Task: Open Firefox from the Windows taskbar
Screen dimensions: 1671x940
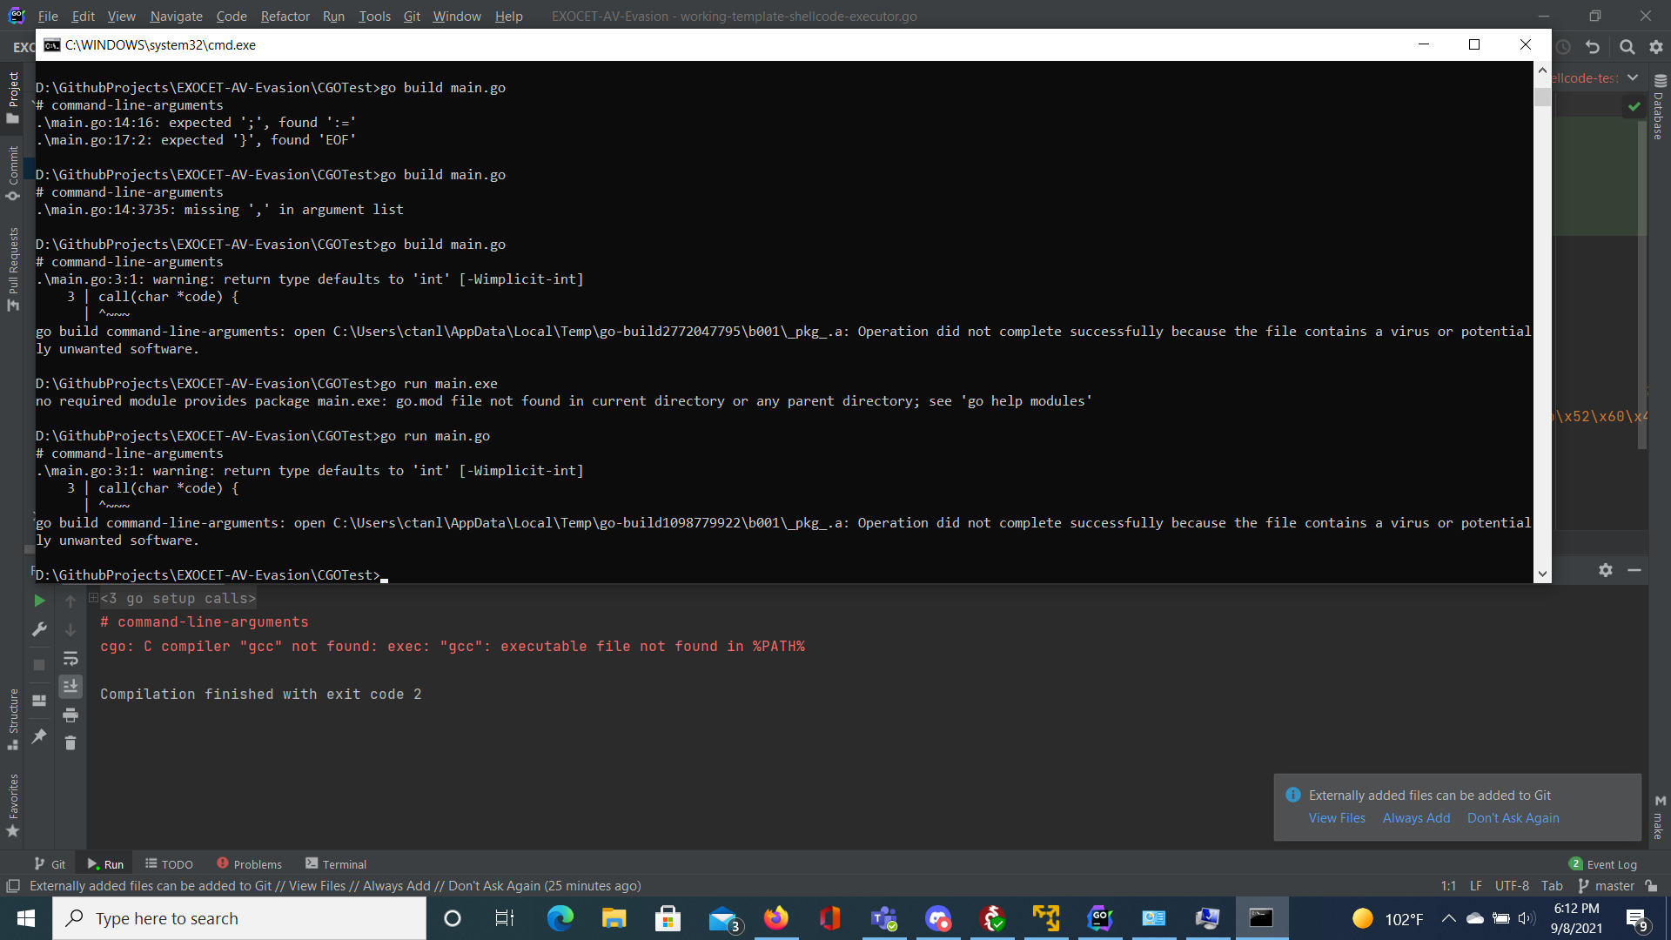Action: click(x=775, y=918)
